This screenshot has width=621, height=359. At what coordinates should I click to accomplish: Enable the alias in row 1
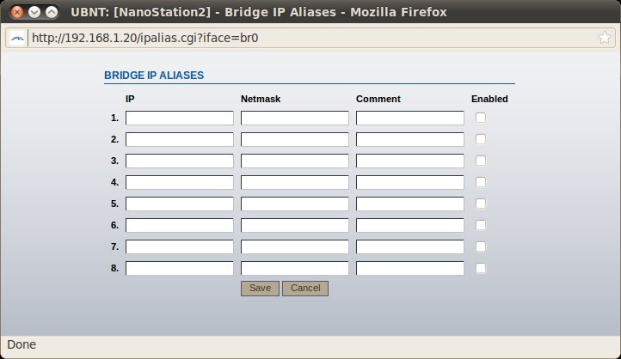click(x=481, y=118)
